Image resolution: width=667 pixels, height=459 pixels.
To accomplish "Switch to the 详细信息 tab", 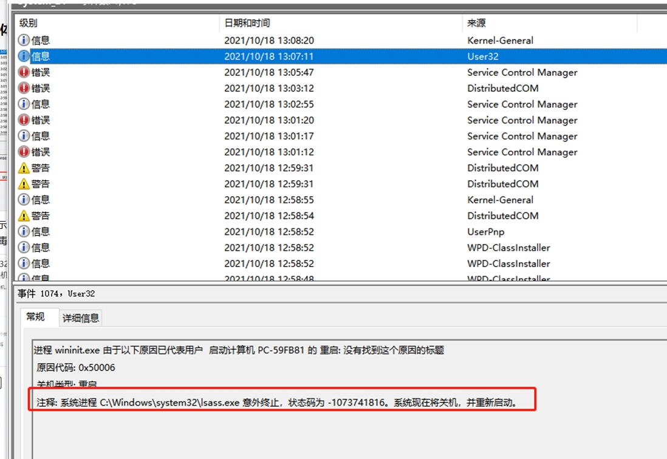I will coord(81,318).
